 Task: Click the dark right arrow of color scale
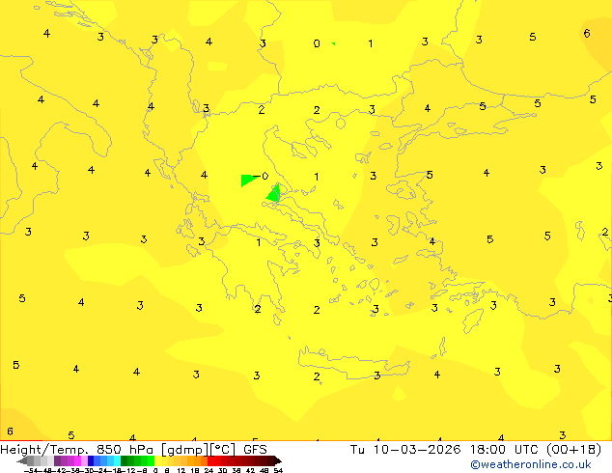point(278,460)
